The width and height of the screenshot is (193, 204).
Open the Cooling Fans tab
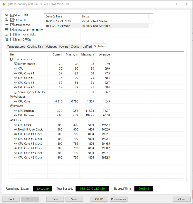pyautogui.click(x=35, y=46)
